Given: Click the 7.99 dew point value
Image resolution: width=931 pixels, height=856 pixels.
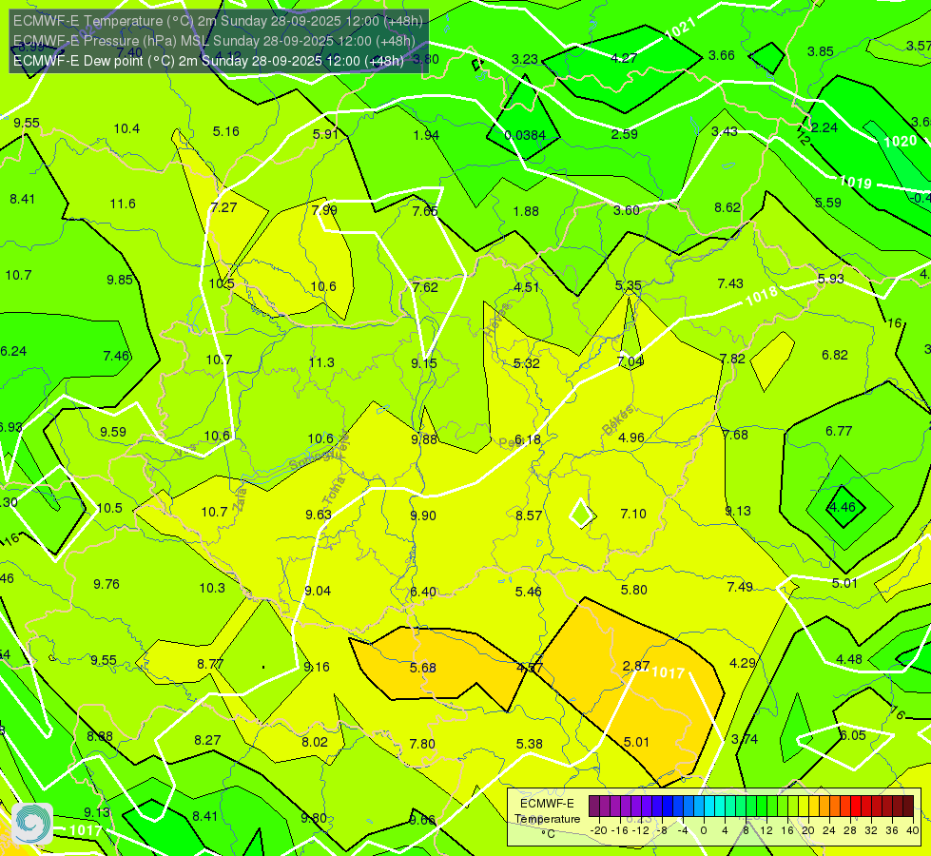Looking at the screenshot, I should 324,210.
